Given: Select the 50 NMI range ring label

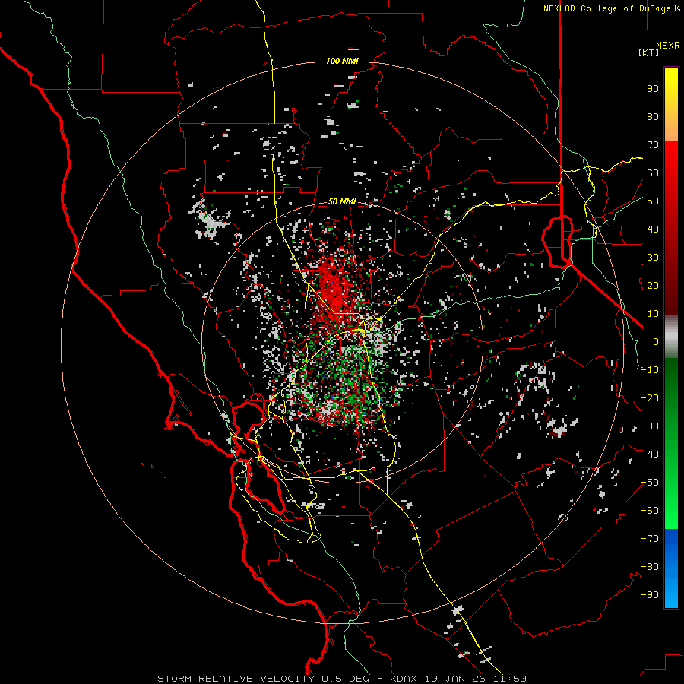Looking at the screenshot, I should (x=342, y=201).
